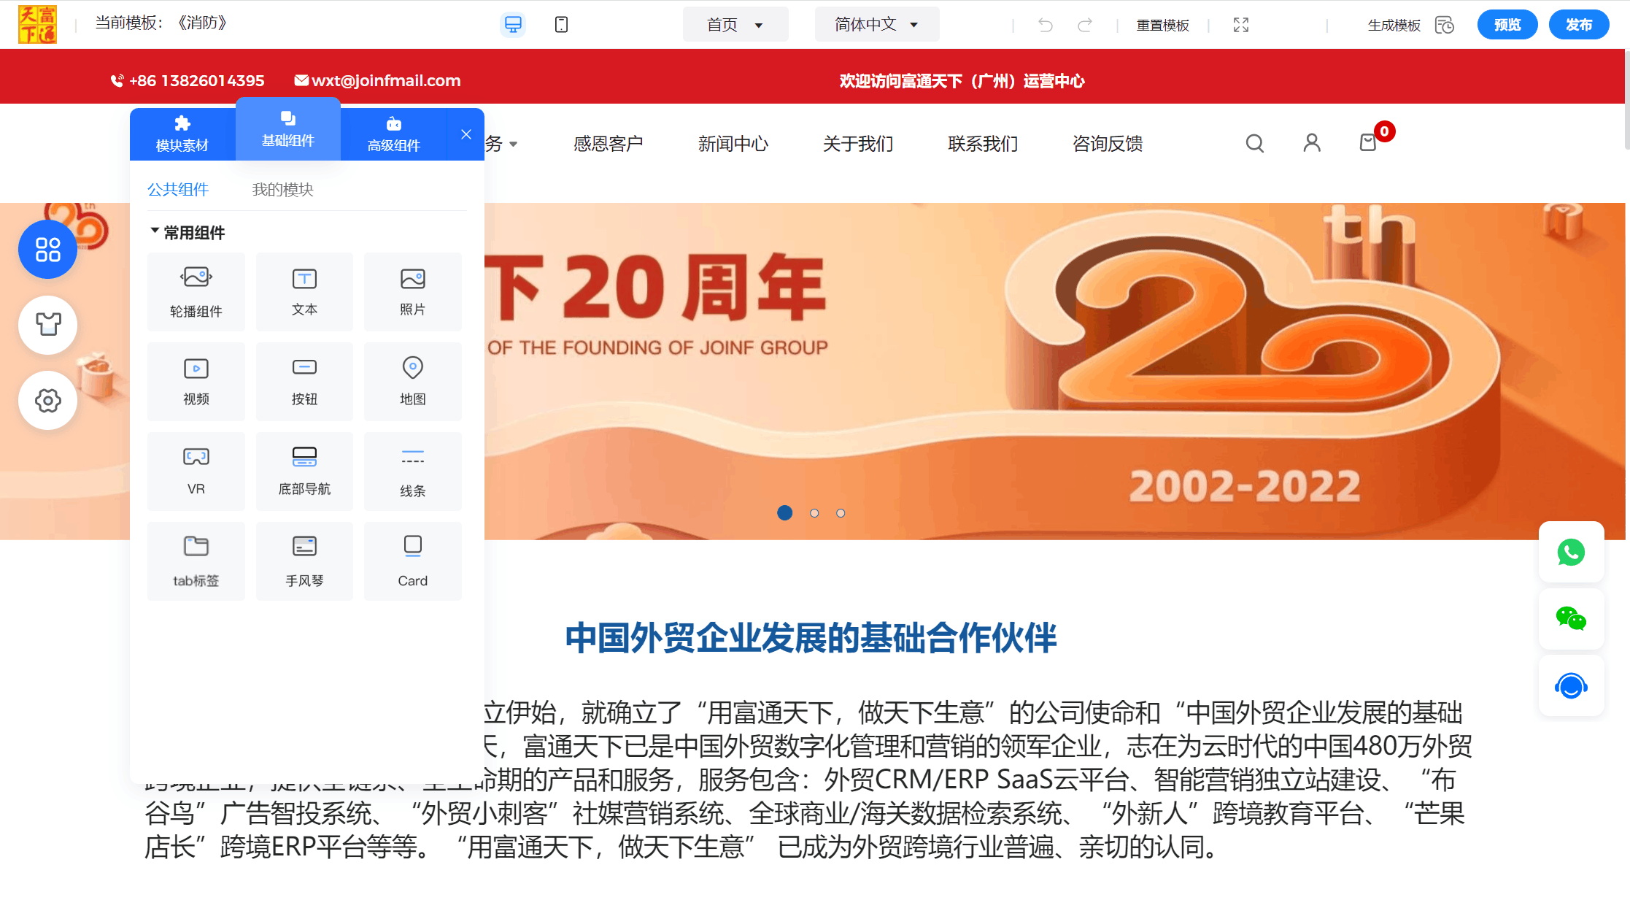
Task: Open the 简体中文 language dropdown
Action: pyautogui.click(x=877, y=25)
